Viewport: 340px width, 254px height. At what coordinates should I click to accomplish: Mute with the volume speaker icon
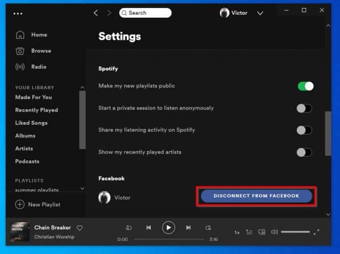click(274, 232)
